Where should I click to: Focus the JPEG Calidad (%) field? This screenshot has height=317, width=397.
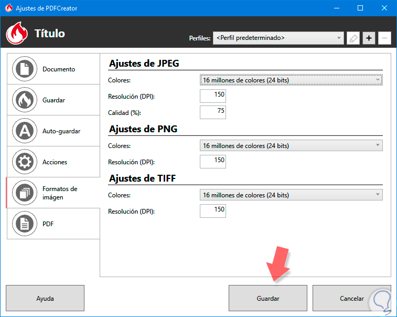pyautogui.click(x=213, y=112)
